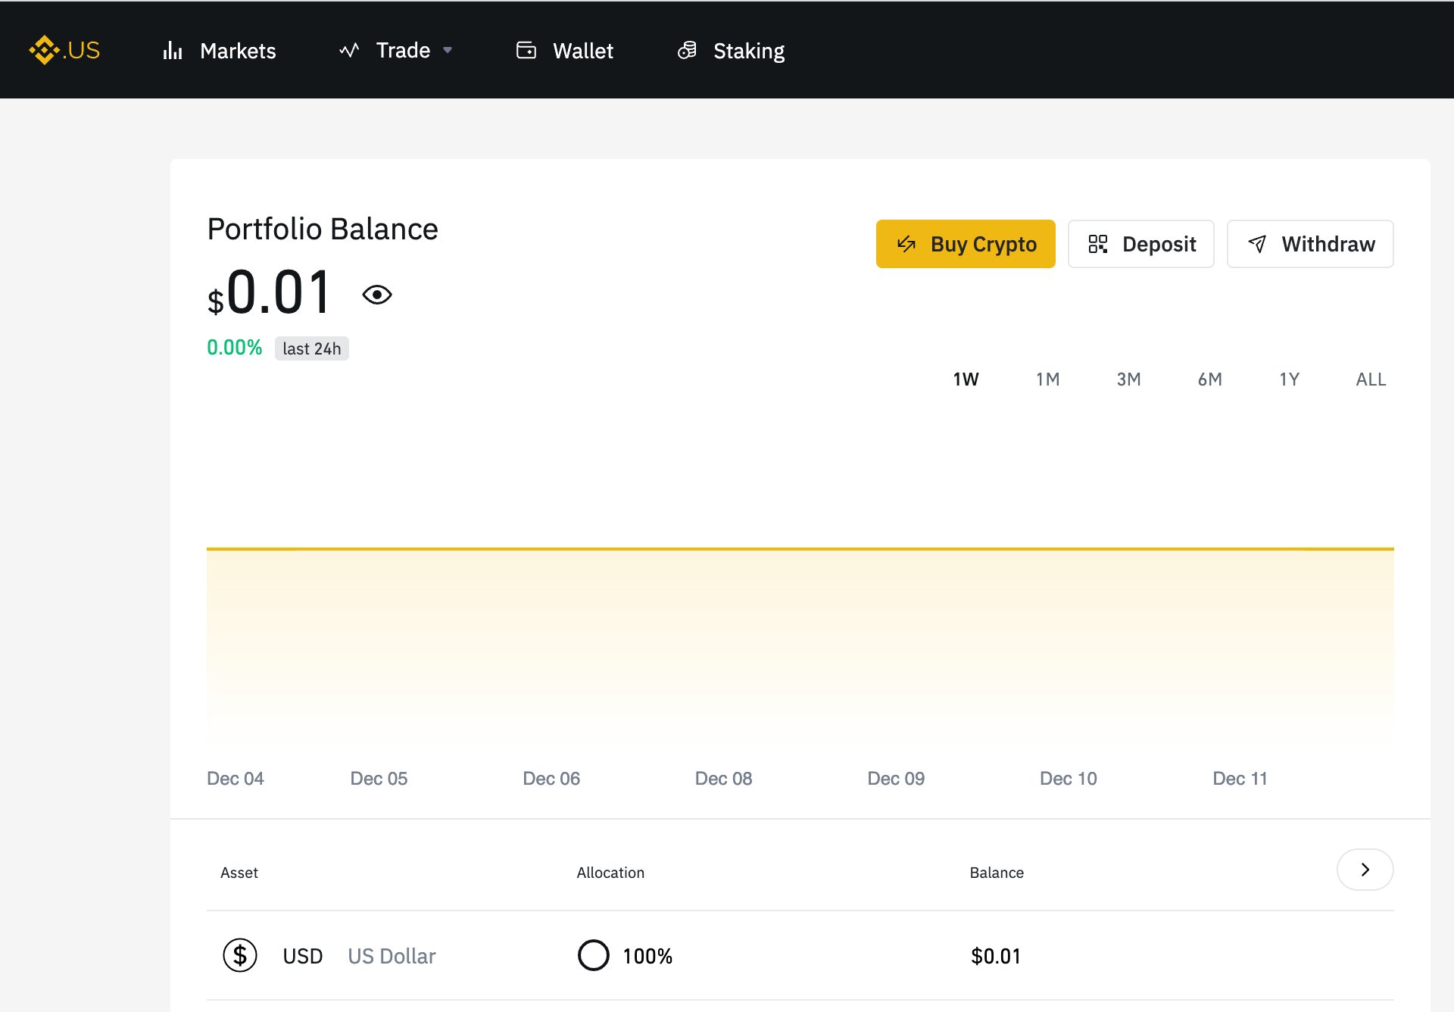This screenshot has height=1012, width=1454.
Task: Click the Dec 08 chart axis label
Action: [x=723, y=779]
